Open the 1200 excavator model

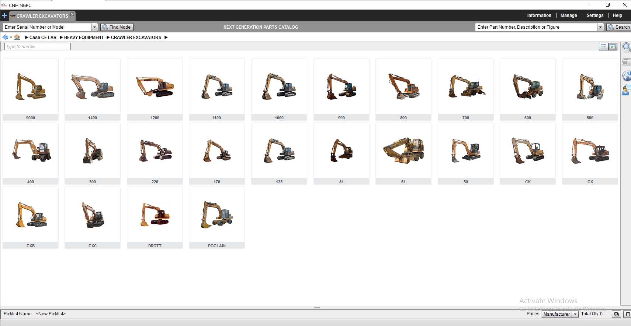point(155,89)
